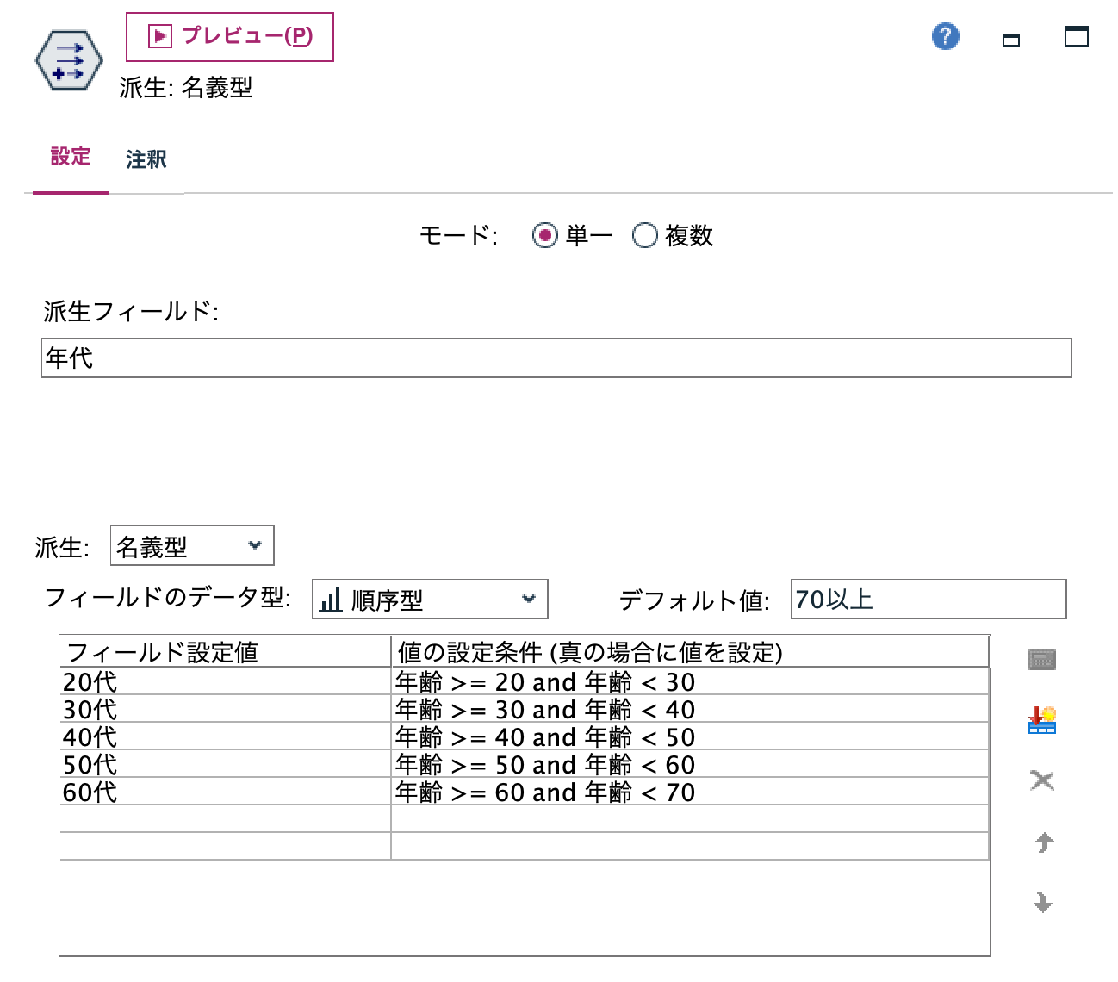Screen dimensions: 1118x982
Task: Click the ordinal bar-chart measurement icon
Action: pos(330,599)
